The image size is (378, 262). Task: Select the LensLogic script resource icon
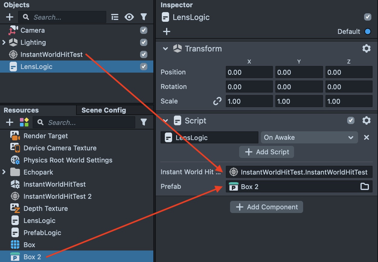tap(15, 221)
